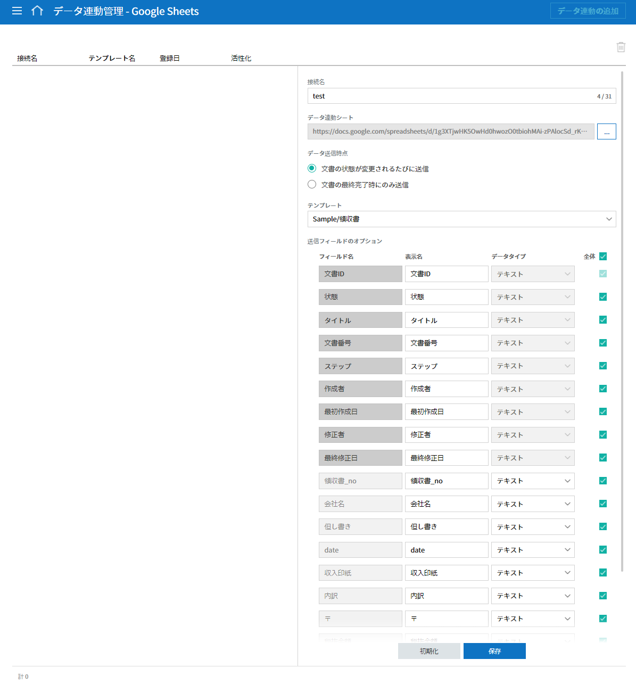Open data type dropdown for 収入印紙
This screenshot has width=636, height=684.
click(x=532, y=573)
